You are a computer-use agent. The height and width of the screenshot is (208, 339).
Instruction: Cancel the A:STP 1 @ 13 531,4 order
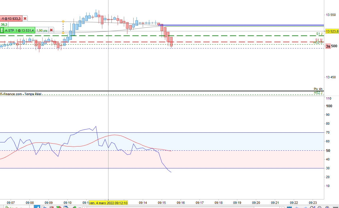pos(51,30)
